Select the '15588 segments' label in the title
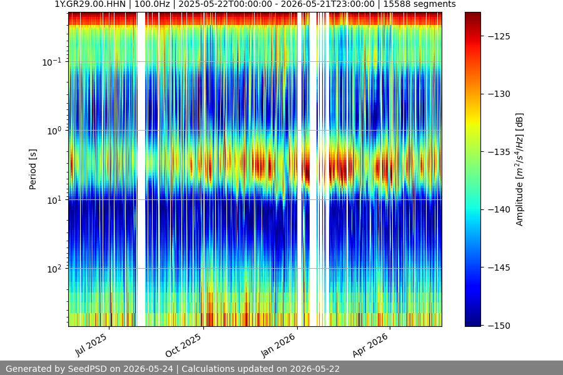 [419, 4]
